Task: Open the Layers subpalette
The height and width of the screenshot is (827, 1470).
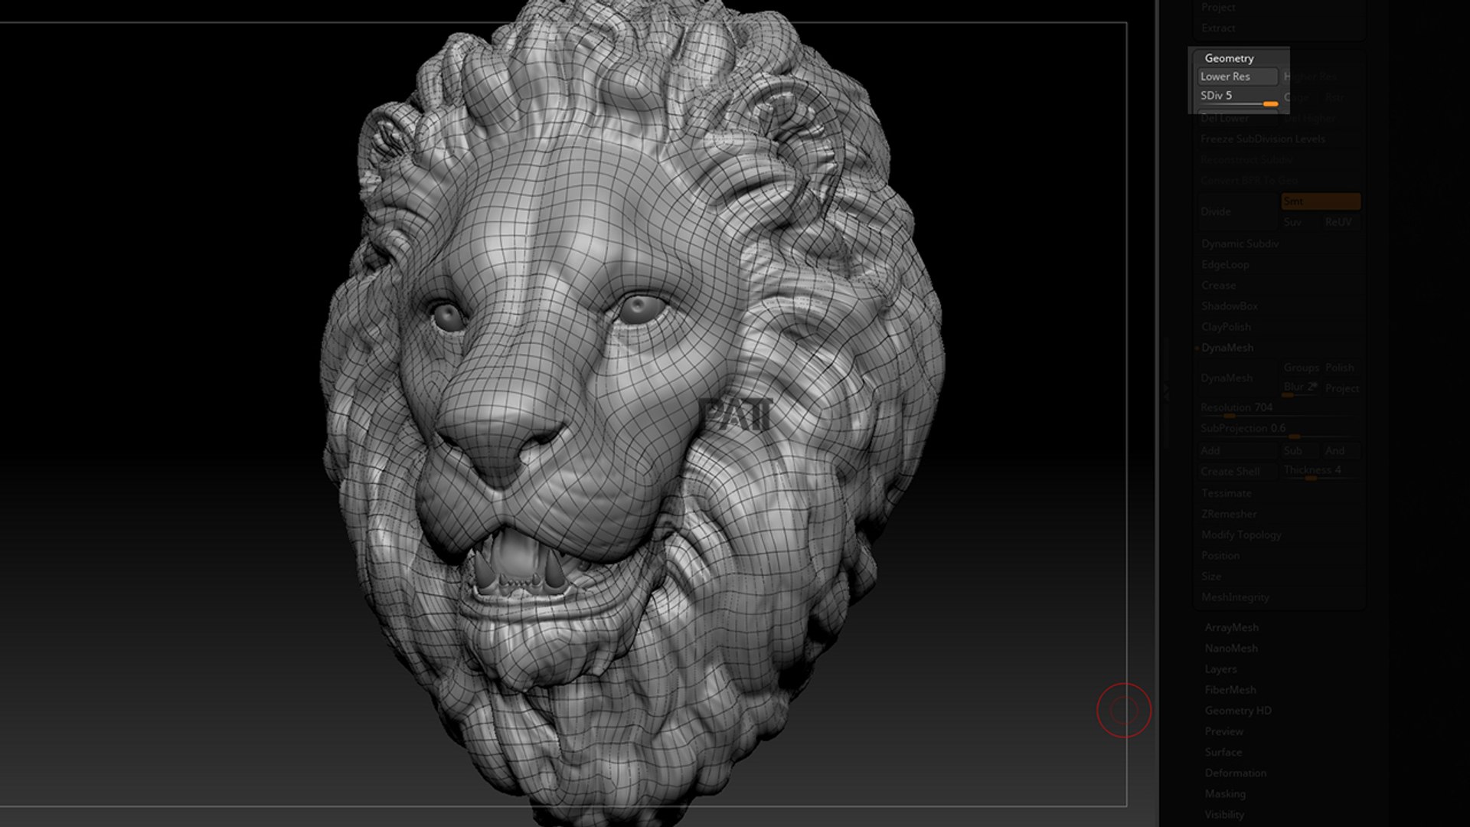Action: pos(1220,668)
